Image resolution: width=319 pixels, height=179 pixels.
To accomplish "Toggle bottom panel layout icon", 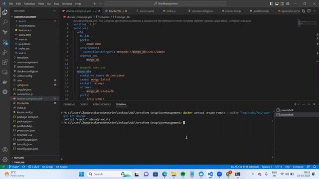I will point(277,3).
